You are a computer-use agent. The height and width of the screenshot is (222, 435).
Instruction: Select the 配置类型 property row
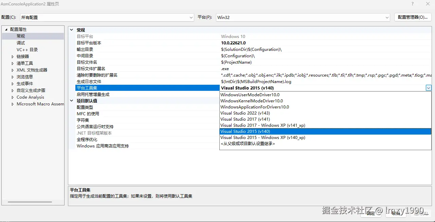[x=147, y=107]
